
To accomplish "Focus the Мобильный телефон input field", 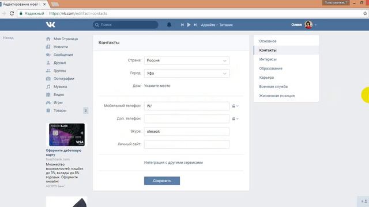I will (187, 106).
